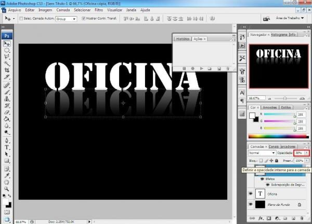Select the Healing Brush tool

[x=7, y=86]
